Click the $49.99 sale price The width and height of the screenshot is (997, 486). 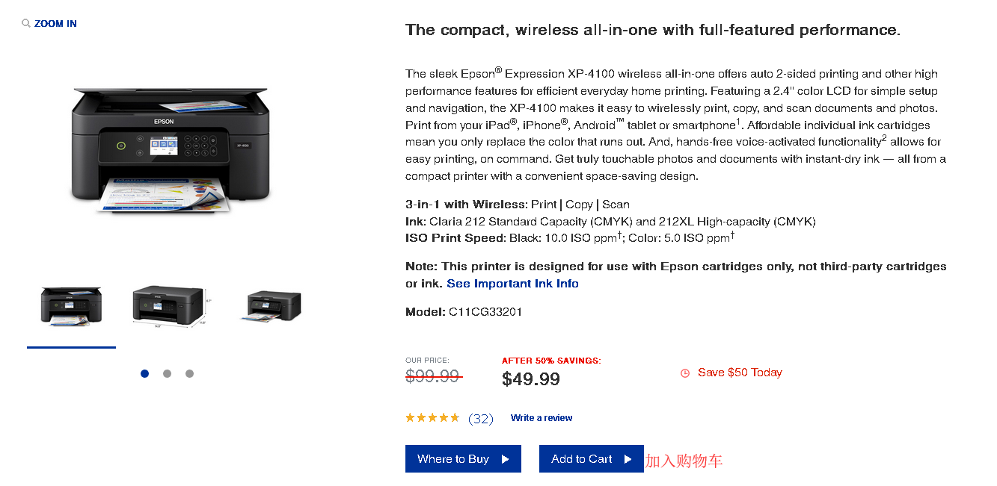[531, 379]
